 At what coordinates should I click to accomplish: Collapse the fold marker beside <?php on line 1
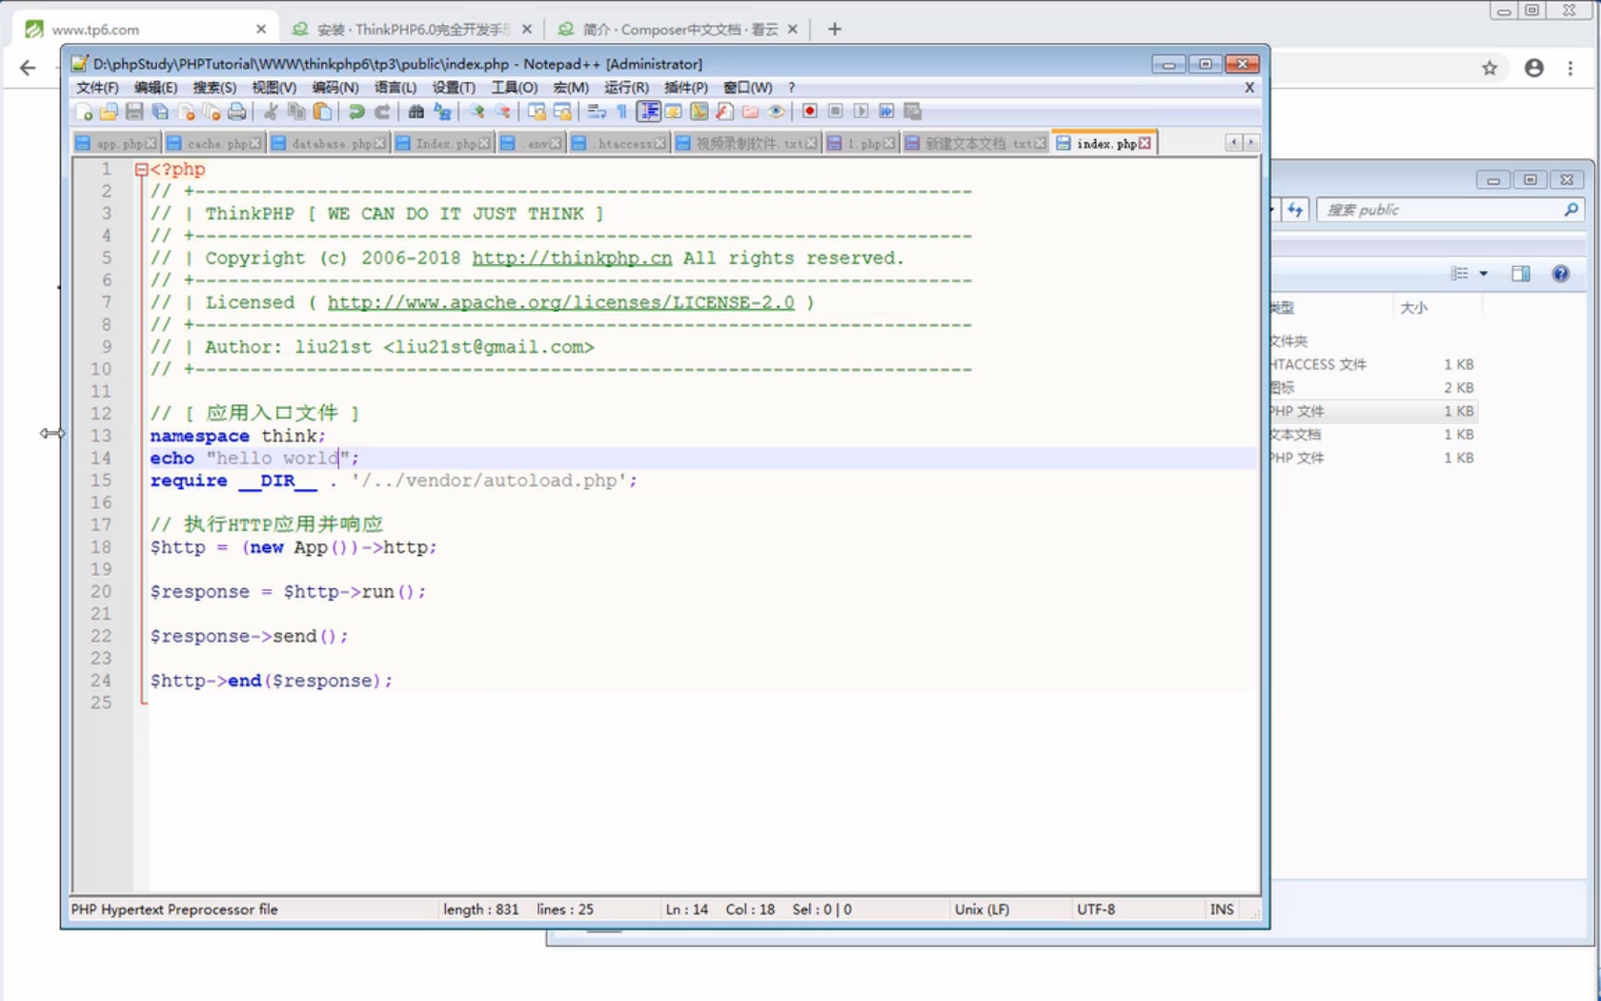click(x=141, y=170)
